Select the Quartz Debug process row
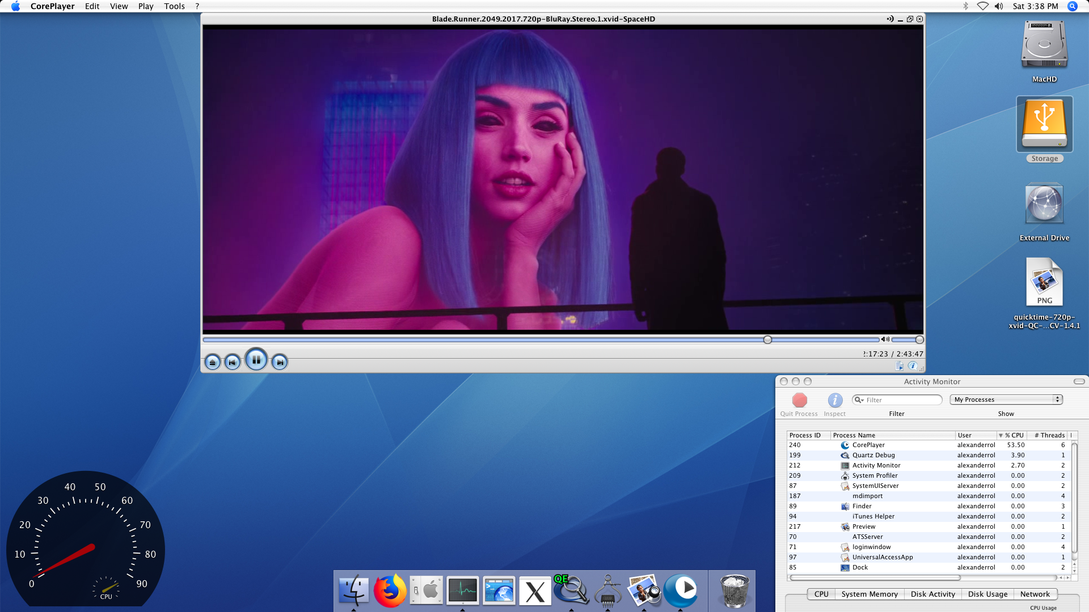This screenshot has height=612, width=1089. 928,455
